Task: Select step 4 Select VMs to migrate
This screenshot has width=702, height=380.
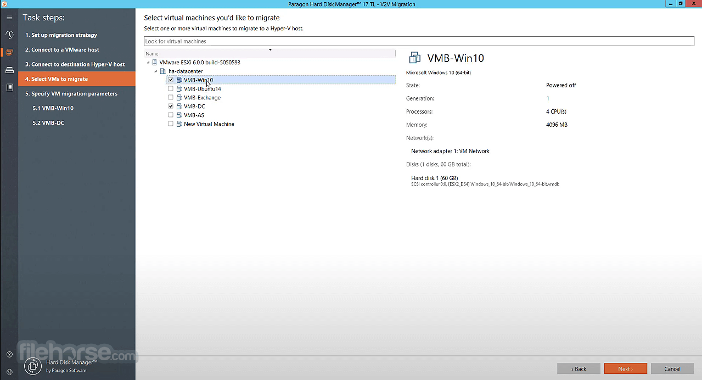Action: (77, 79)
